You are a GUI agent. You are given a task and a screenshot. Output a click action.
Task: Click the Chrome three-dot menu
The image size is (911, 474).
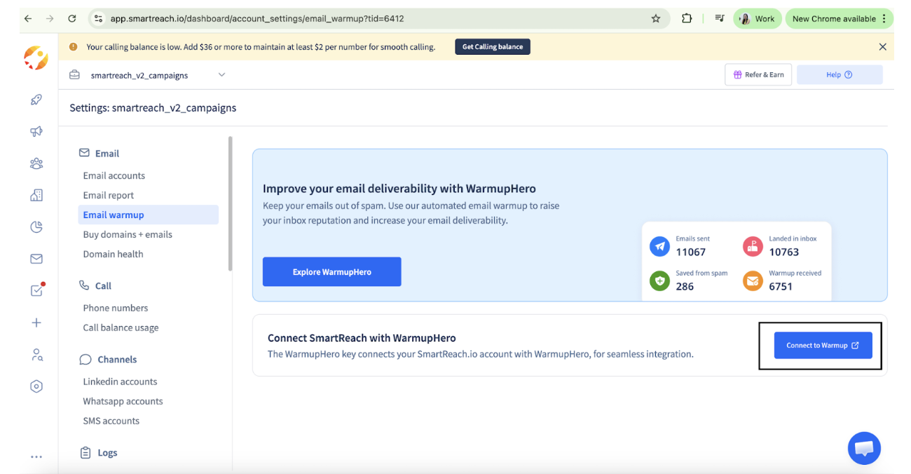click(884, 19)
